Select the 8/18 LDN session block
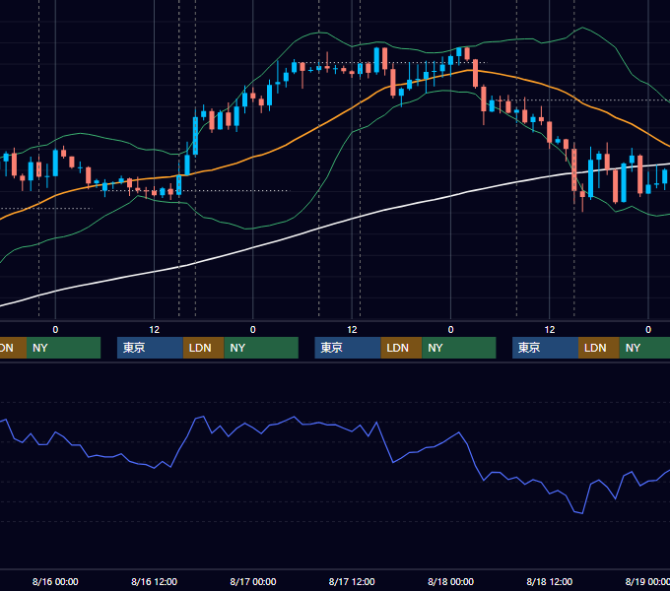Screen dimensions: 670x591 (x=599, y=348)
